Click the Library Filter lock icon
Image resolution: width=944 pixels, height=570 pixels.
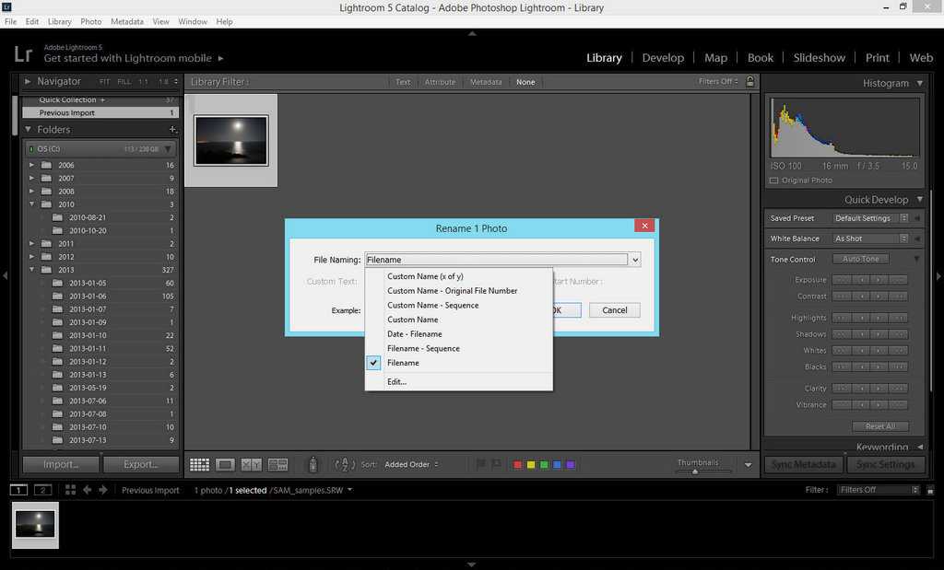click(x=750, y=82)
